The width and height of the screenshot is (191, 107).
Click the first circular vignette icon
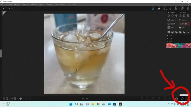coord(172,32)
